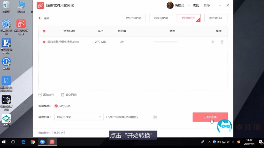
Task: Open 客服 customer service link
Action: [196, 6]
